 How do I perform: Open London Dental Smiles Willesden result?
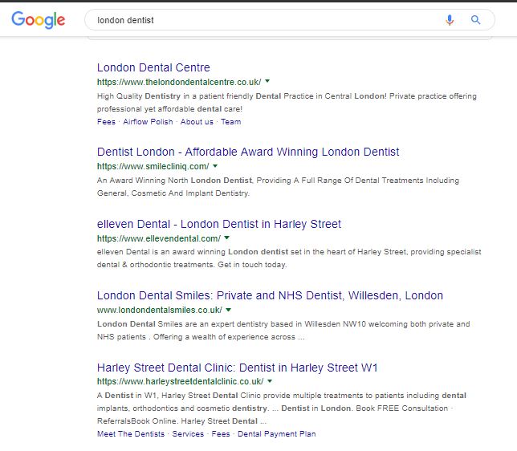[270, 296]
